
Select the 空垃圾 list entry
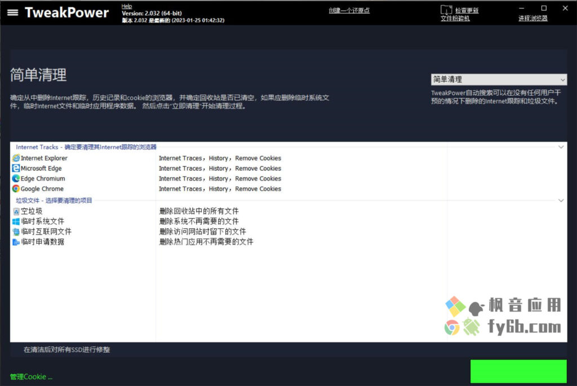coord(32,211)
